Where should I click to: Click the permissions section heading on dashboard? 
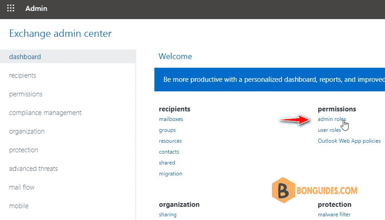click(x=337, y=109)
